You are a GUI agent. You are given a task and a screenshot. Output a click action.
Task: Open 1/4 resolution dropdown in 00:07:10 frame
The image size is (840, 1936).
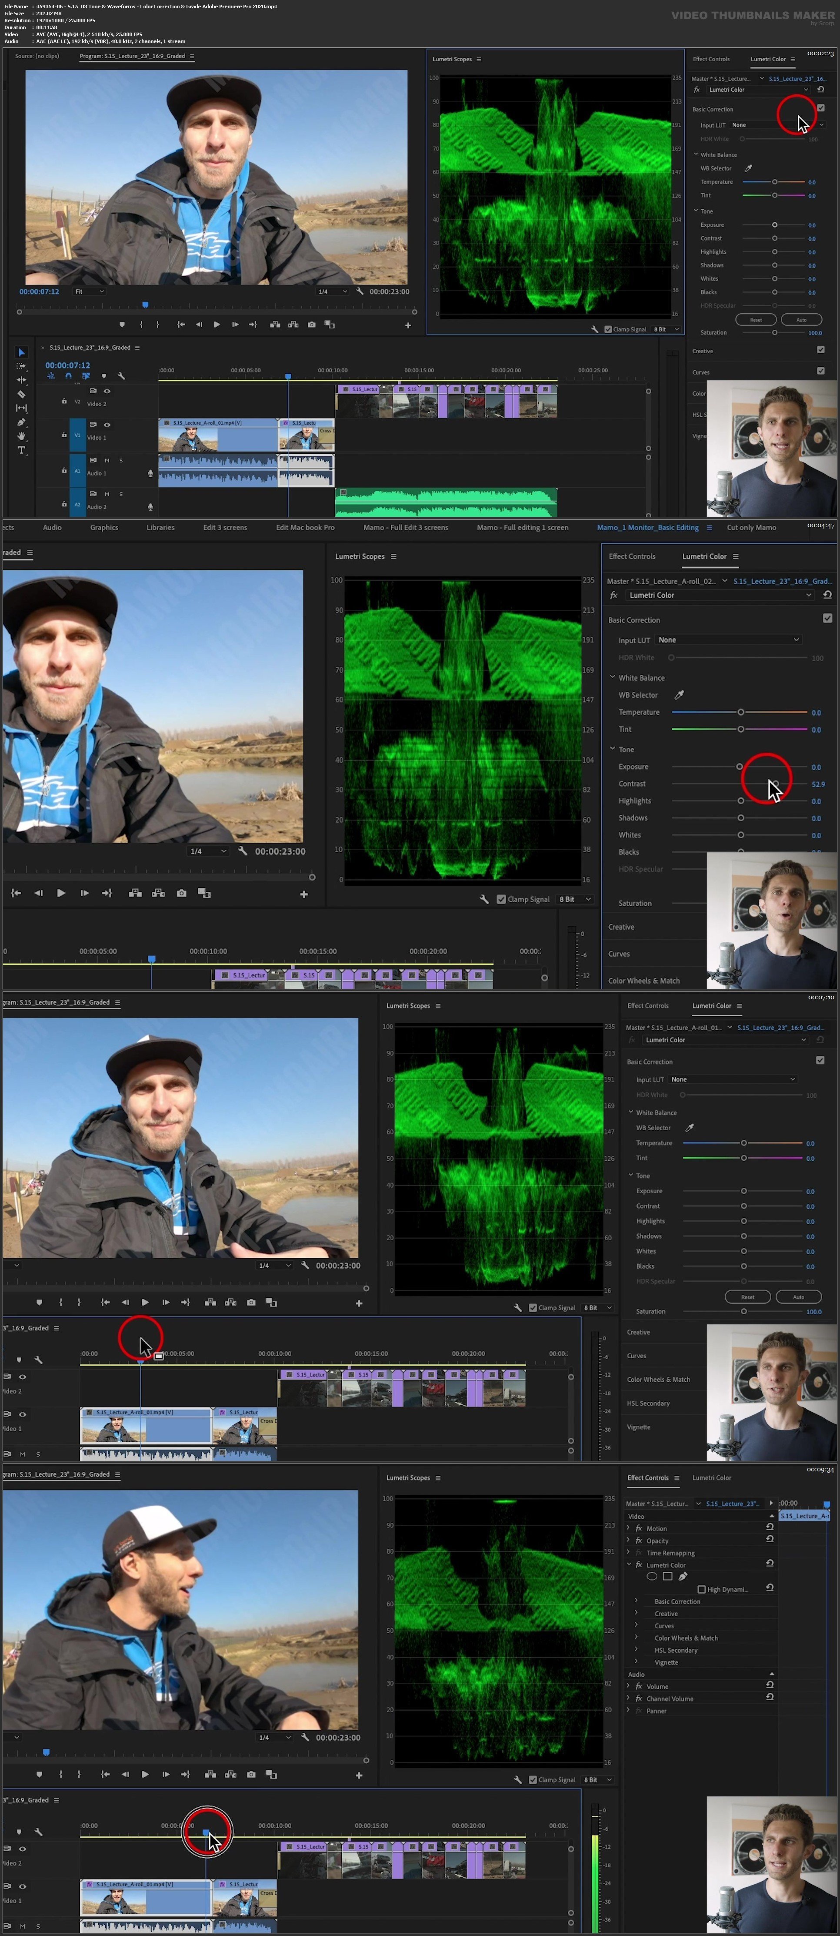coord(274,1266)
